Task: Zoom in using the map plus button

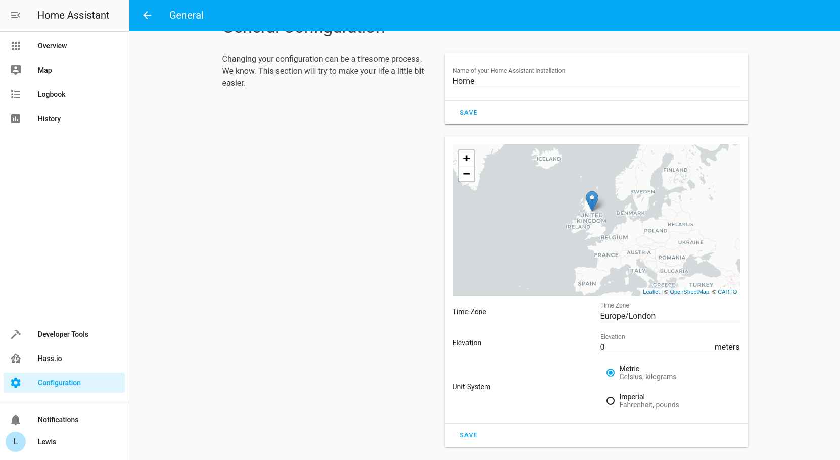Action: coord(466,158)
